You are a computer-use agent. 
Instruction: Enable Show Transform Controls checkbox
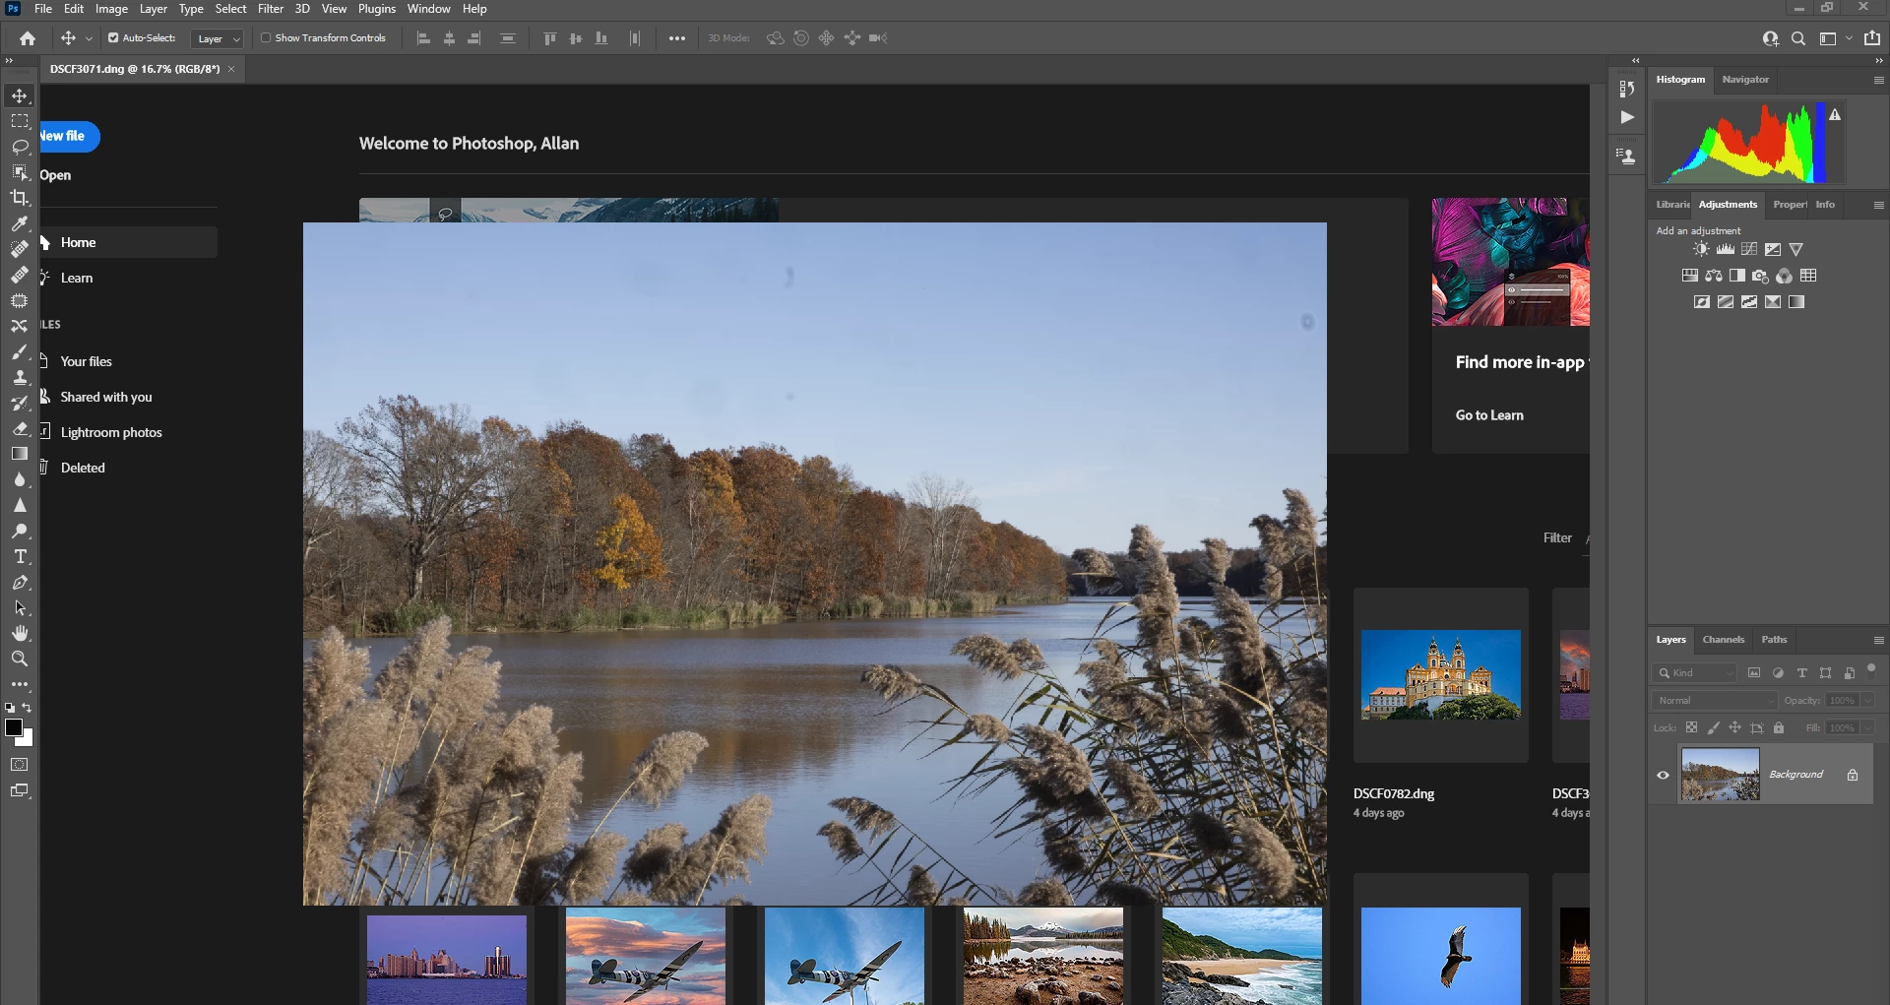266,38
